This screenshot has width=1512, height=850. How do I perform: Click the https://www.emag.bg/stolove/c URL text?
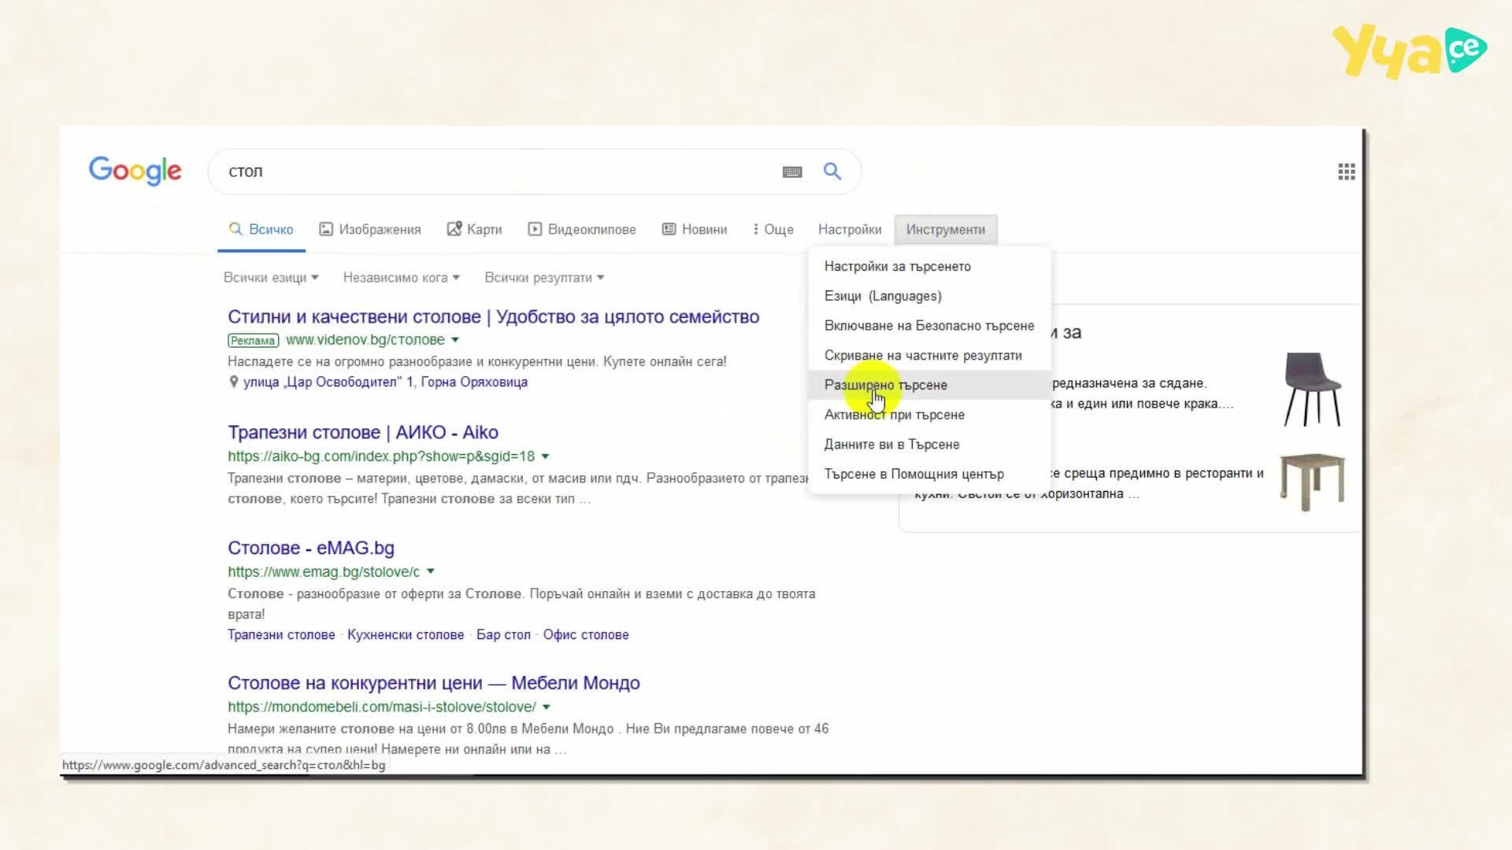[324, 572]
